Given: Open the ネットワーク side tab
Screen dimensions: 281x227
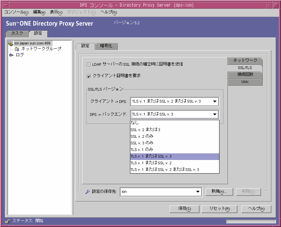Looking at the screenshot, I should [245, 61].
